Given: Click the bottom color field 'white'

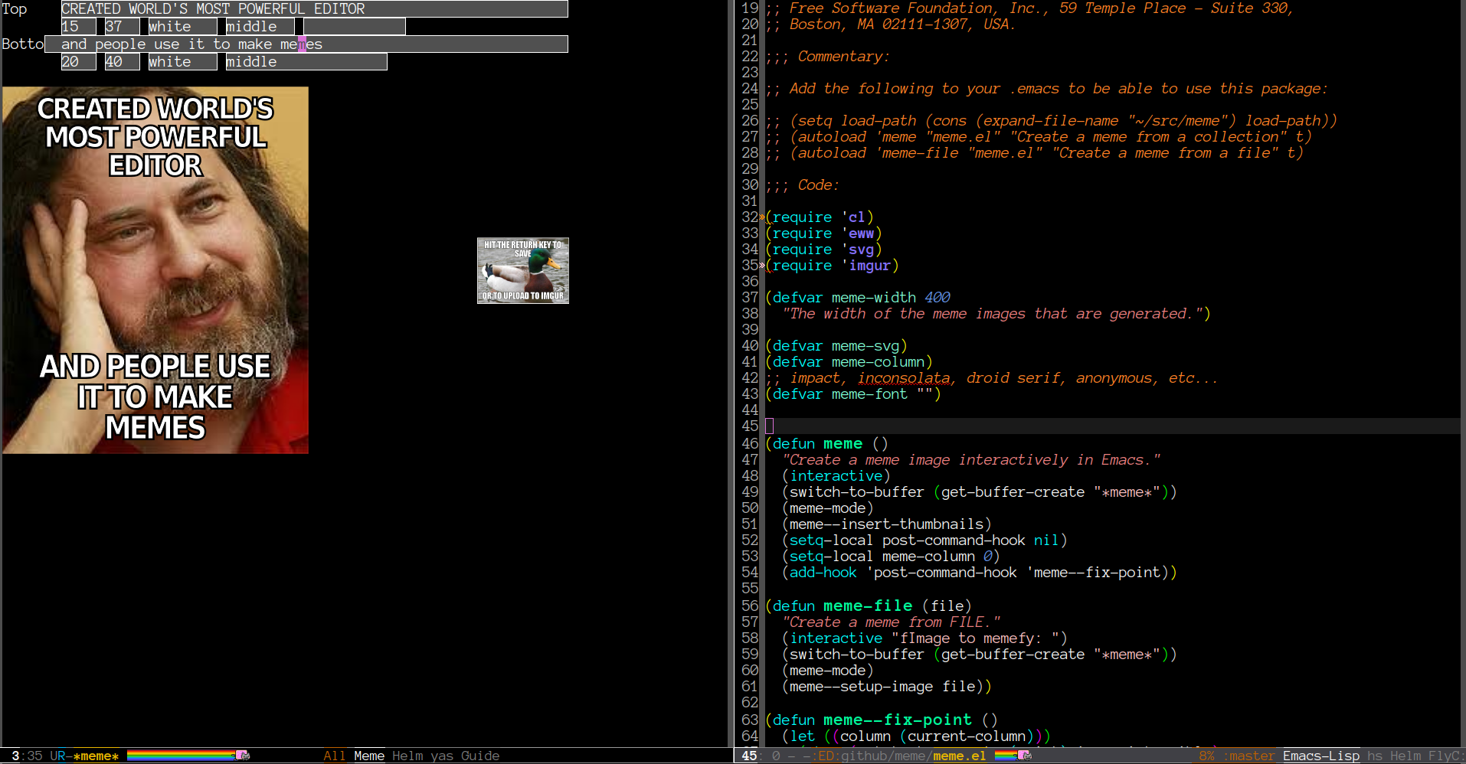Looking at the screenshot, I should (183, 62).
